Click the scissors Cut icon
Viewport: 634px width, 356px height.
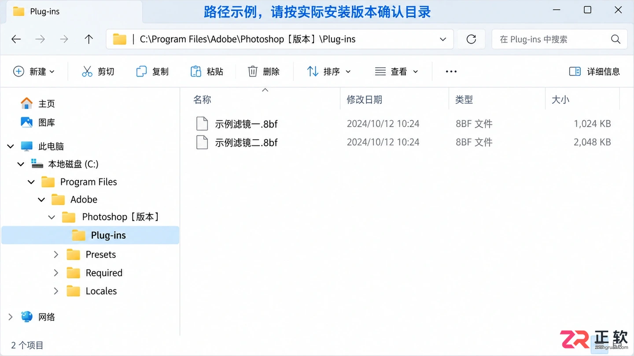click(87, 72)
